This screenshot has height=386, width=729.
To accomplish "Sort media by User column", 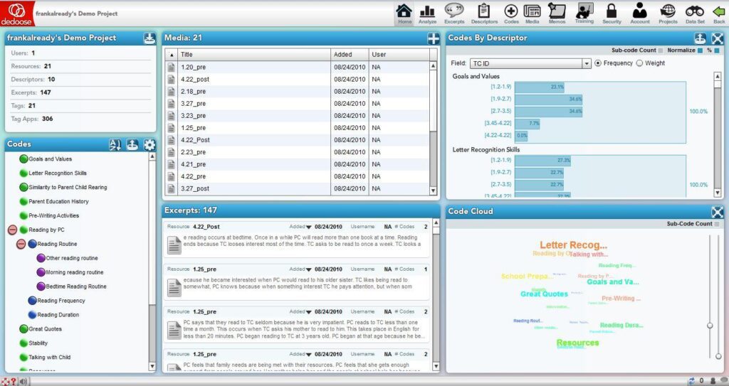I will tap(399, 54).
